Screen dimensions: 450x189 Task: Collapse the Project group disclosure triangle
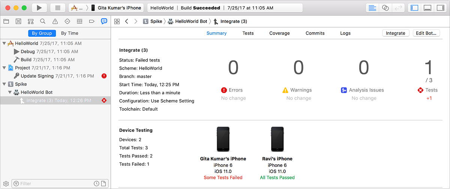pos(4,68)
